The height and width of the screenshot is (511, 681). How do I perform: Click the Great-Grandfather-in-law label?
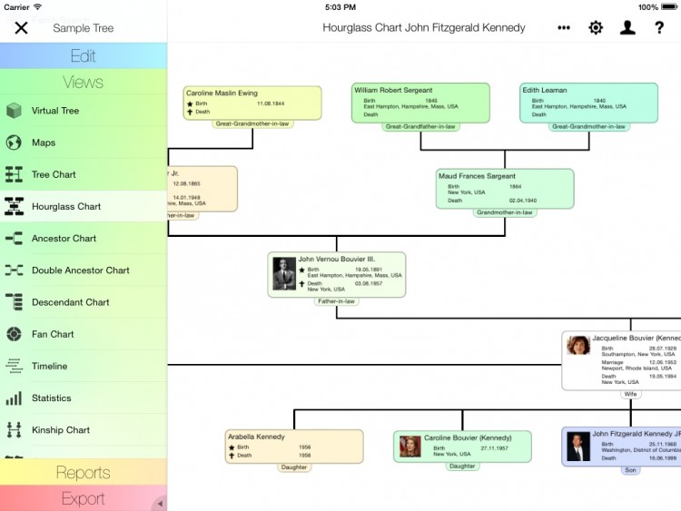click(x=420, y=127)
